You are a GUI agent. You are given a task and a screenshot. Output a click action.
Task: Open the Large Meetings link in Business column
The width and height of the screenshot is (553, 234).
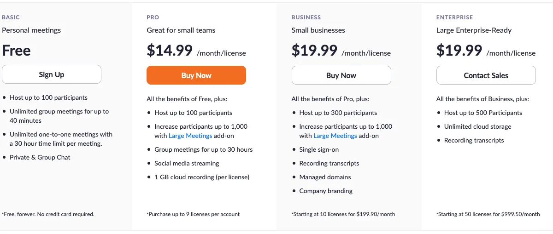click(x=335, y=136)
